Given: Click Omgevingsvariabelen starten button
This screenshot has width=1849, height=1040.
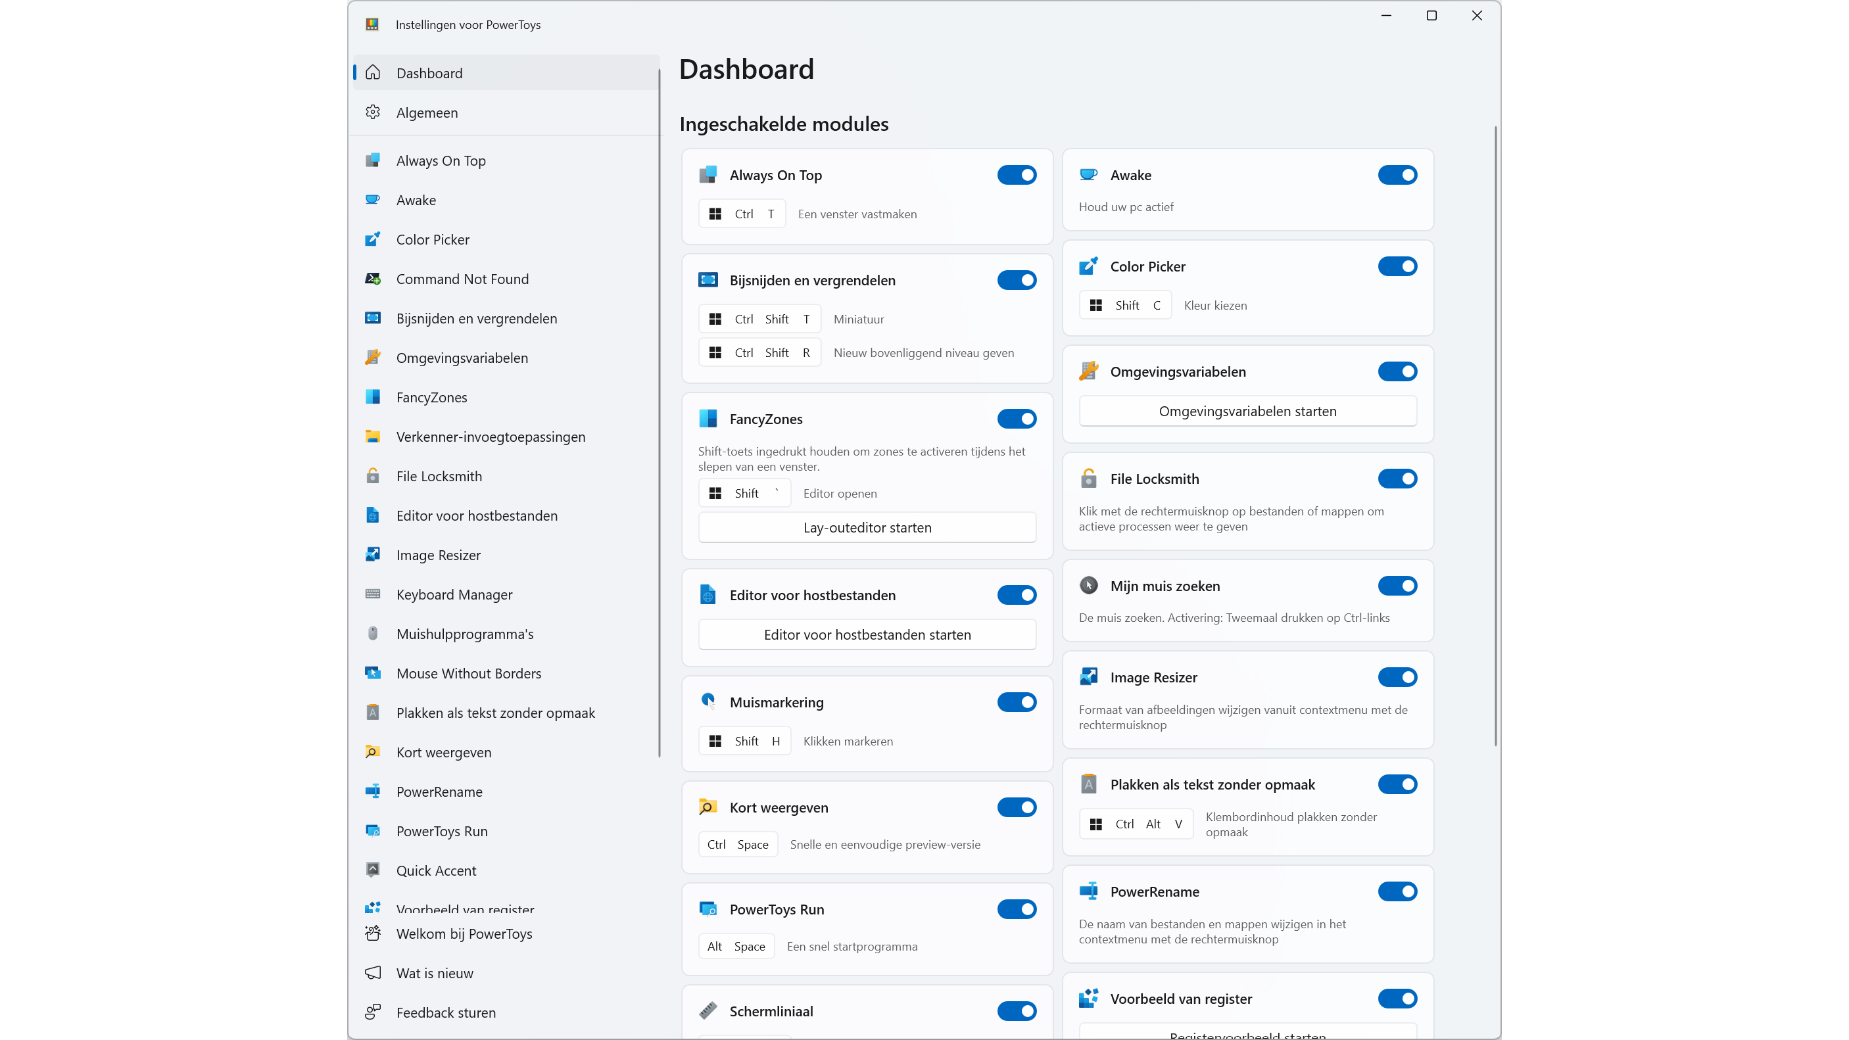Looking at the screenshot, I should pyautogui.click(x=1247, y=412).
